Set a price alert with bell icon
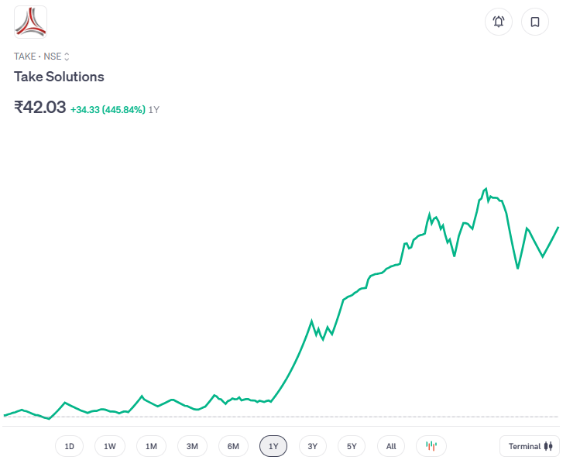The height and width of the screenshot is (460, 580). point(499,22)
